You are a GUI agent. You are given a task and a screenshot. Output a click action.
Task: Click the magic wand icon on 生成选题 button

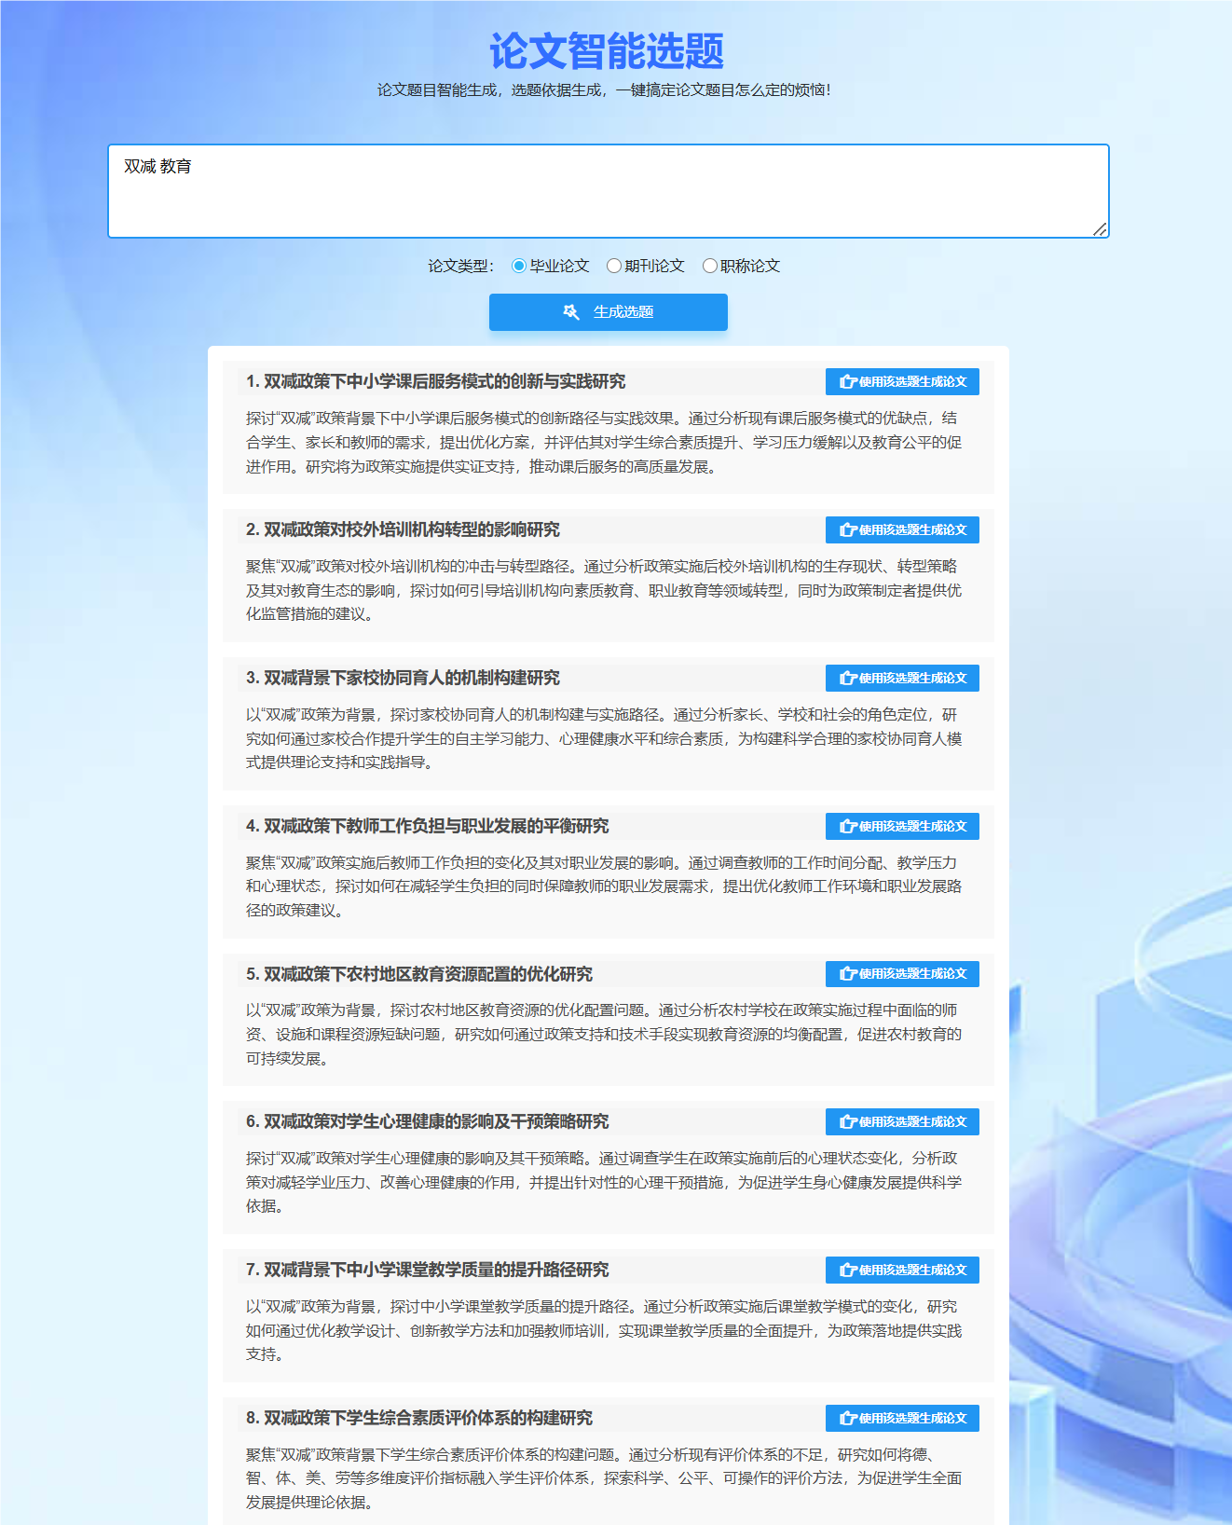[x=571, y=312]
